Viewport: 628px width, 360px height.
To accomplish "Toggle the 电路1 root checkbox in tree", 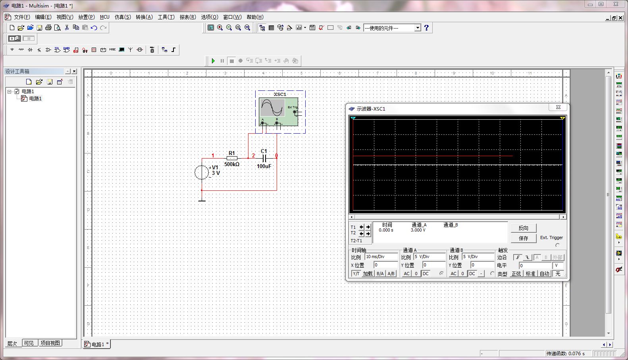I will click(x=17, y=91).
